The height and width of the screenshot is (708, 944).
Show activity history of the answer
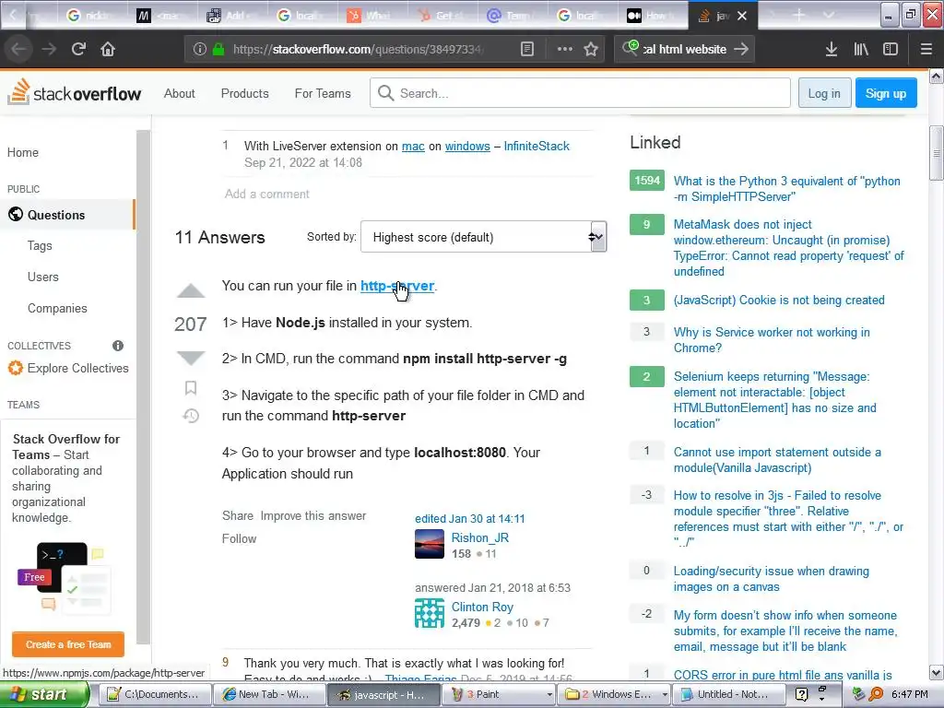(x=191, y=416)
